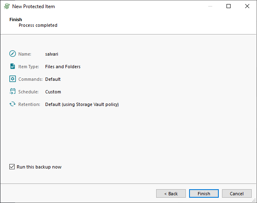257x203 pixels.
Task: Click the gear icon beside Commands
Action: 13,79
